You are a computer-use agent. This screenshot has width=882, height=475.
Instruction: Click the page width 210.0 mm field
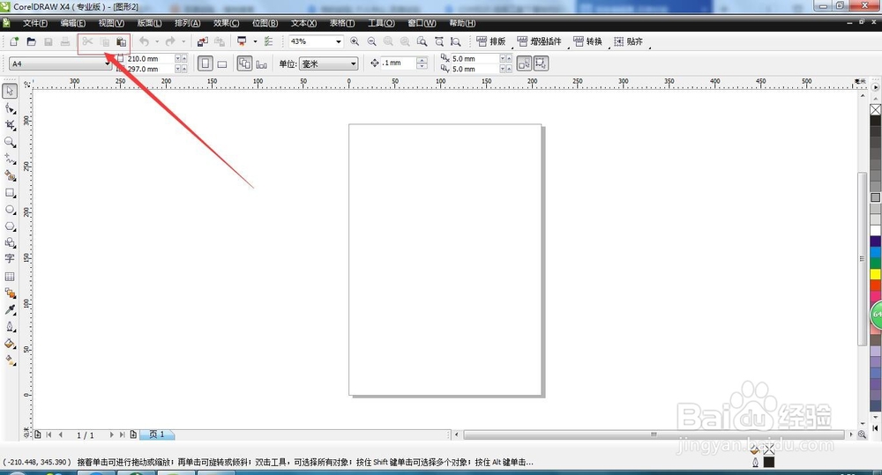[150, 58]
